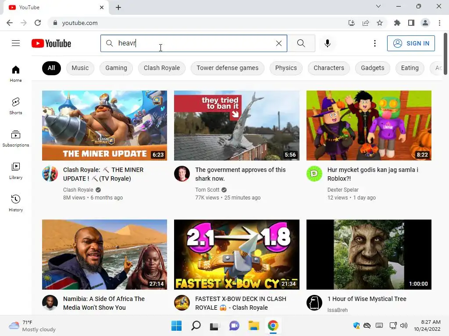Open 'Hur mycket godis kan jag samla' title

(373, 174)
